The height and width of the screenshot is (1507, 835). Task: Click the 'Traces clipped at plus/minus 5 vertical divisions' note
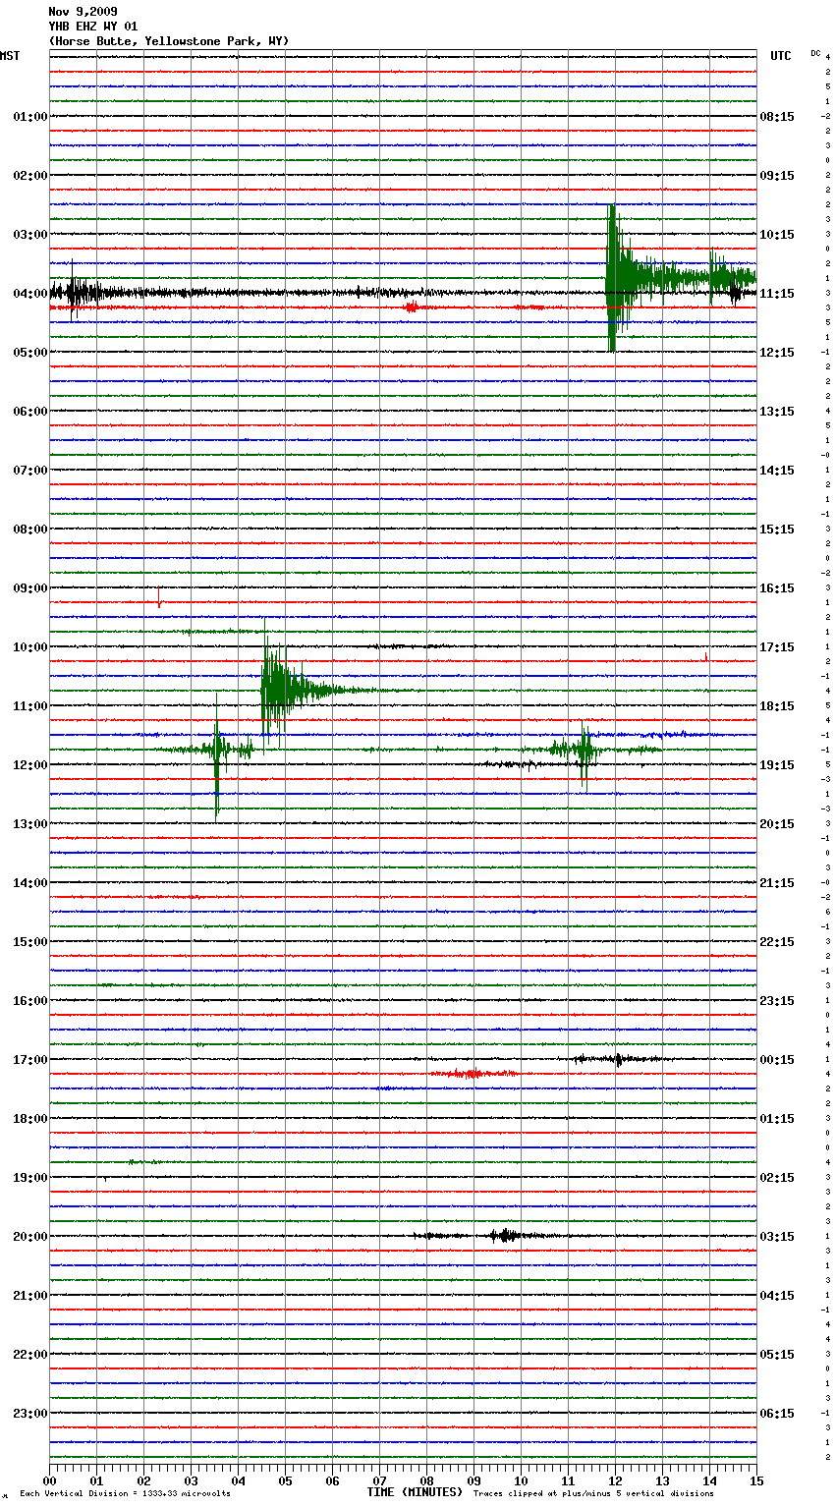[593, 1494]
